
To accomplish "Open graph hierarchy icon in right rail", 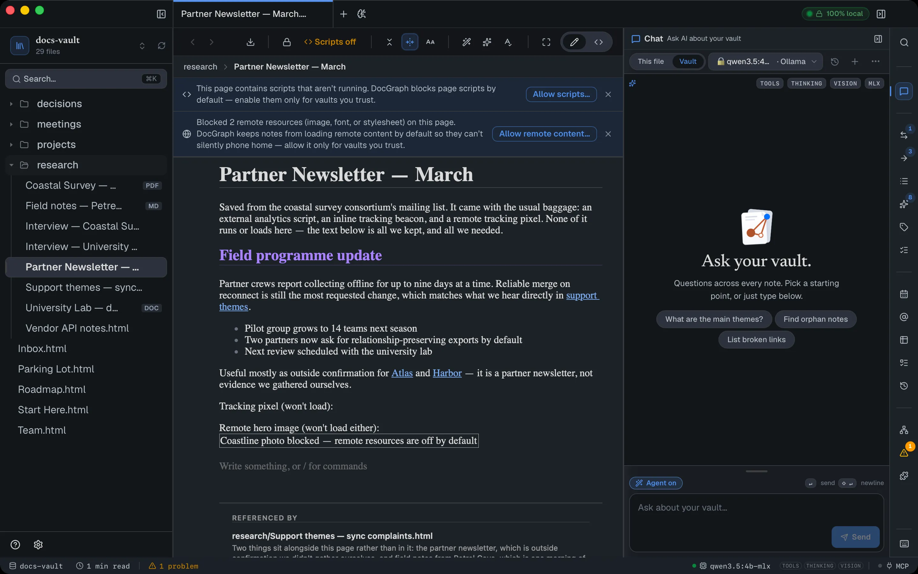I will [904, 430].
